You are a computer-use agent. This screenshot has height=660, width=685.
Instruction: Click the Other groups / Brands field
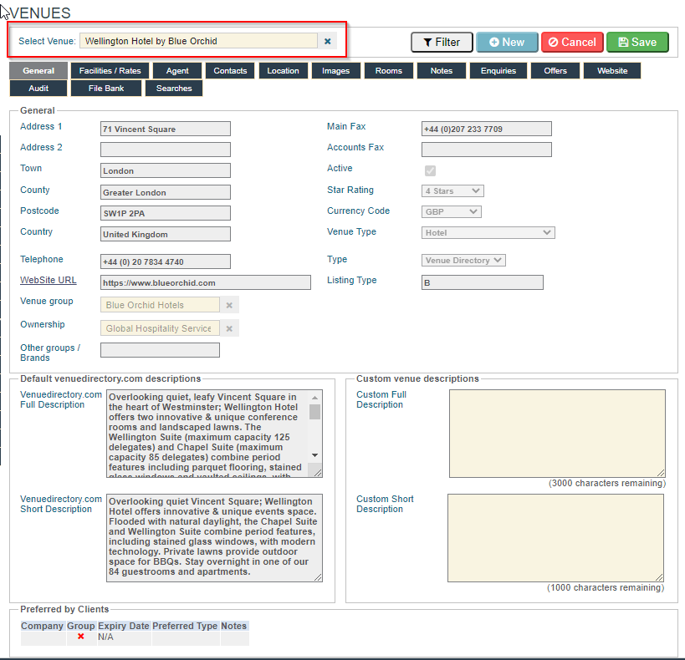(x=160, y=350)
